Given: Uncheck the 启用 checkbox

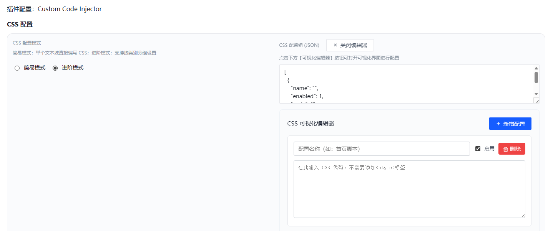Looking at the screenshot, I should click(478, 149).
